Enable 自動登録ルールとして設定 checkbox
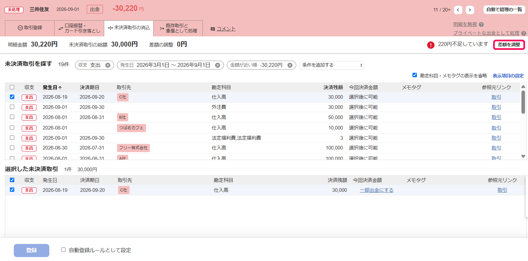 [x=63, y=250]
